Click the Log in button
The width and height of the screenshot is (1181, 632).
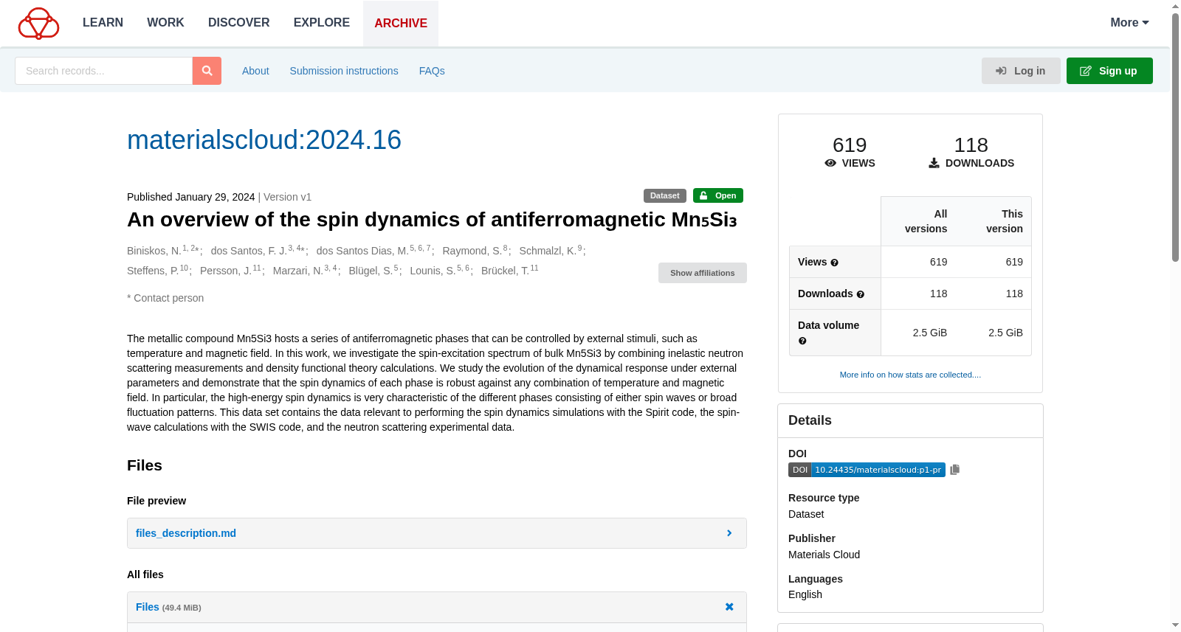tap(1021, 71)
